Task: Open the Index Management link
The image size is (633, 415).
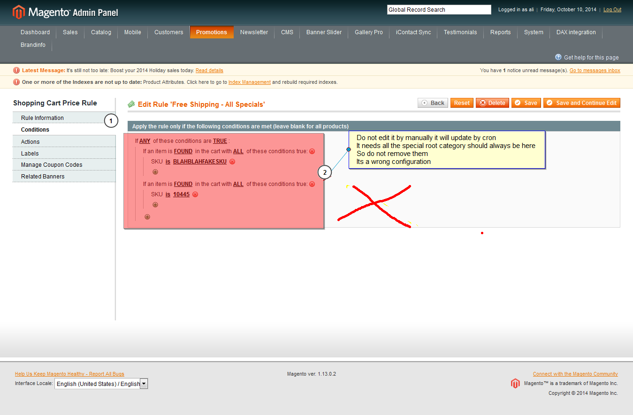Action: click(x=250, y=82)
